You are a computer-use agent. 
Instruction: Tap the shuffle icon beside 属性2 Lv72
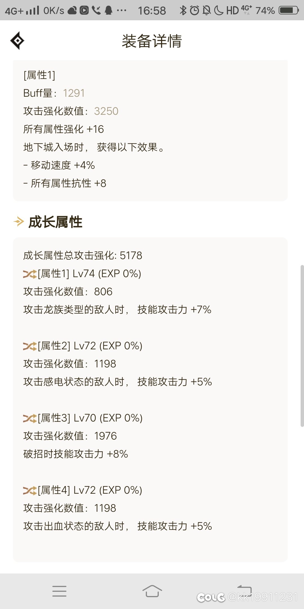click(30, 346)
